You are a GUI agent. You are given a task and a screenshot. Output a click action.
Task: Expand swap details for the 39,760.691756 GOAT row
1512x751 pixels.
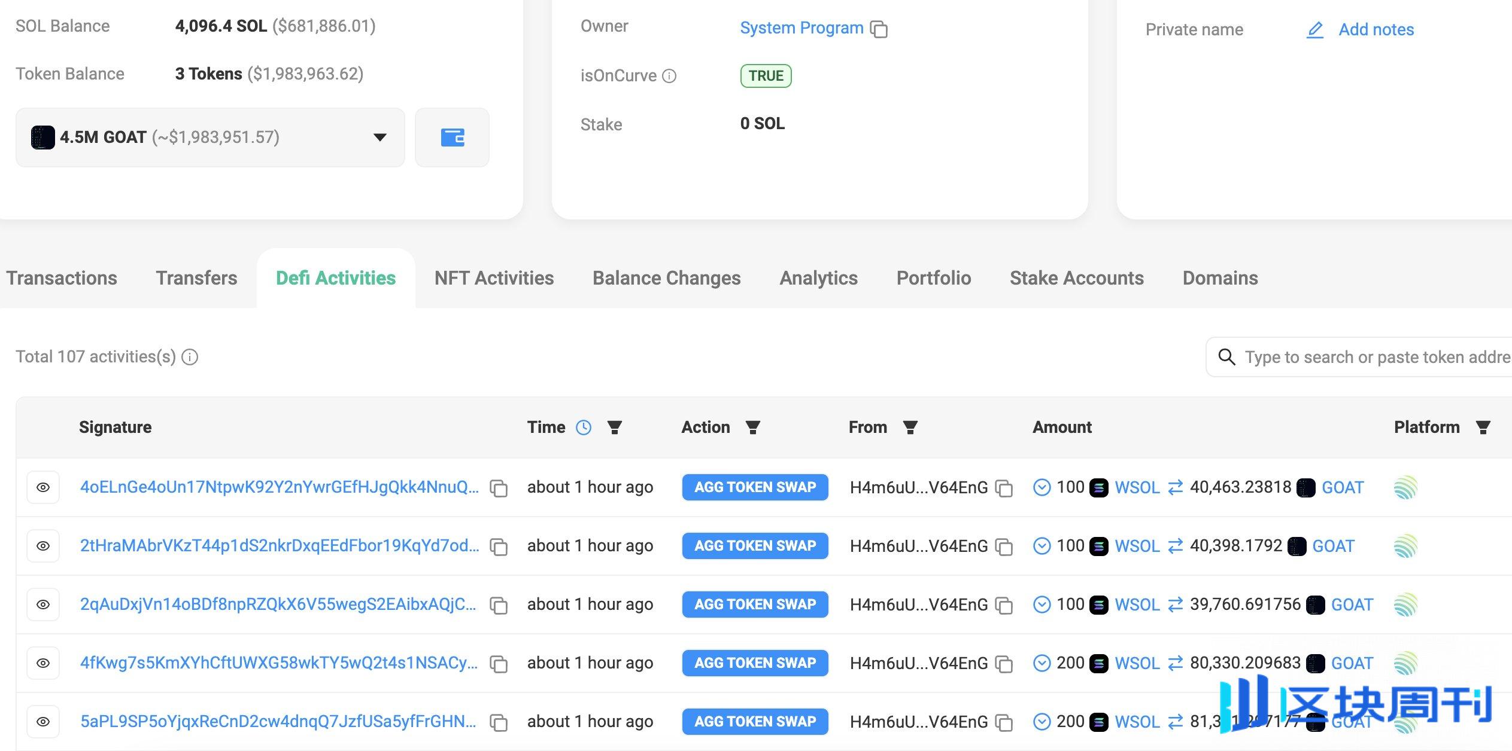click(x=1042, y=605)
